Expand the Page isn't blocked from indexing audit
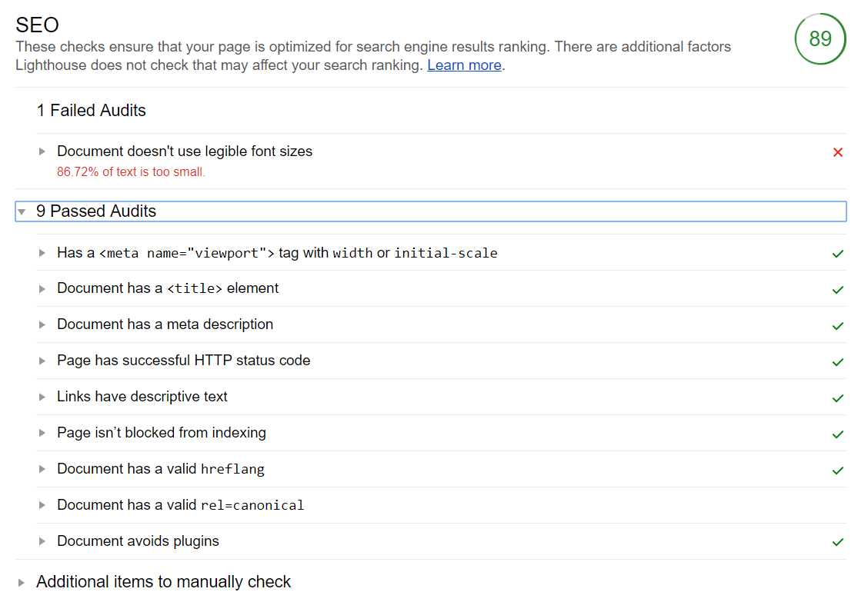The image size is (858, 602). pyautogui.click(x=44, y=434)
